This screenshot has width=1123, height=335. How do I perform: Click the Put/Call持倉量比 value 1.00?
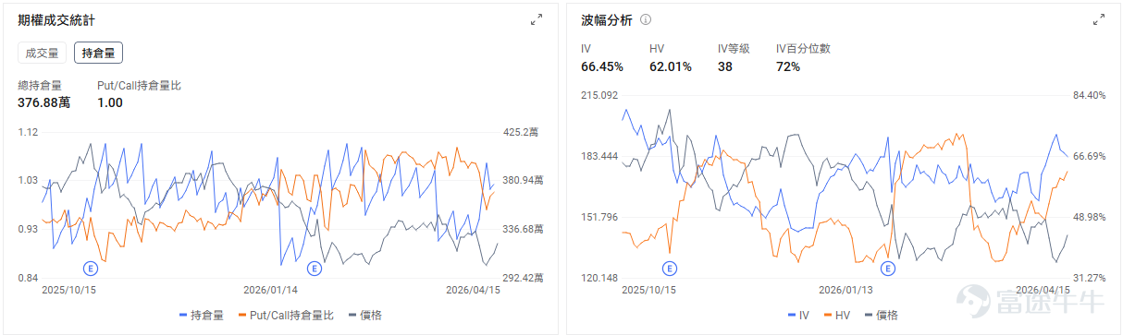[x=110, y=102]
